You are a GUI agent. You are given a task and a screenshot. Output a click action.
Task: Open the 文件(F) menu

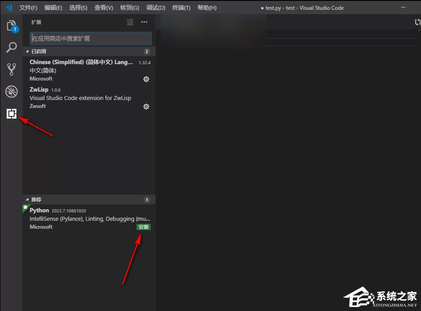click(x=28, y=8)
